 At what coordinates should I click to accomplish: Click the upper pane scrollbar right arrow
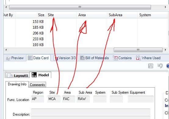[165, 7]
